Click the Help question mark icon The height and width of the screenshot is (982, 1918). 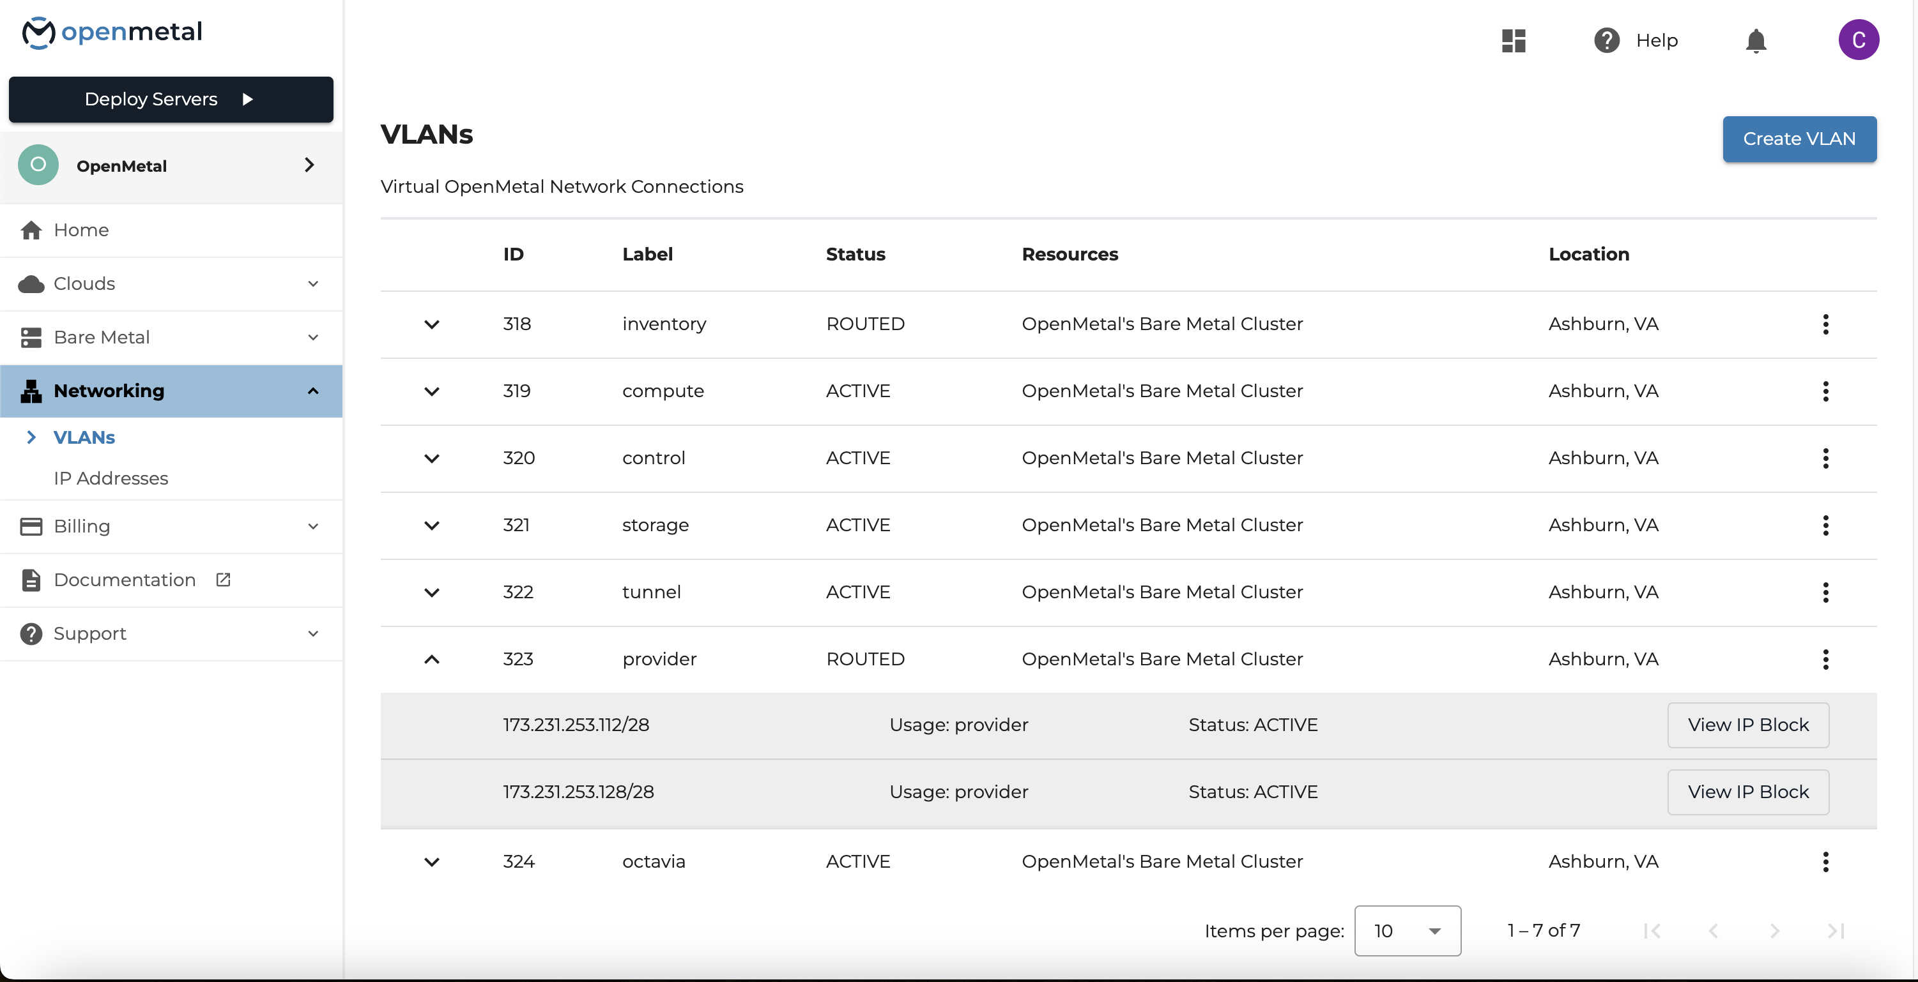(1606, 40)
